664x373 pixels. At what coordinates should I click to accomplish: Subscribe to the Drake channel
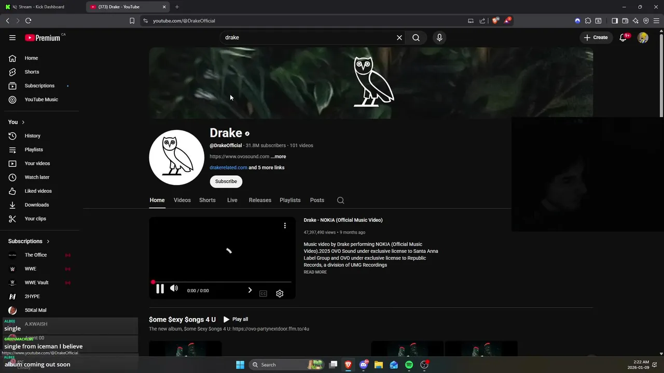tap(226, 181)
